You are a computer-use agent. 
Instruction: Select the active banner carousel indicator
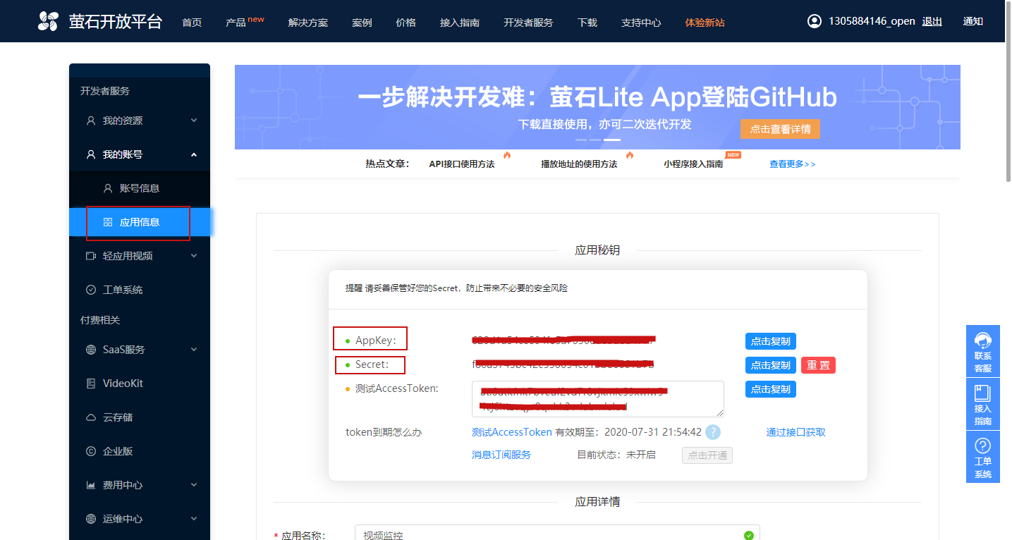[x=612, y=140]
